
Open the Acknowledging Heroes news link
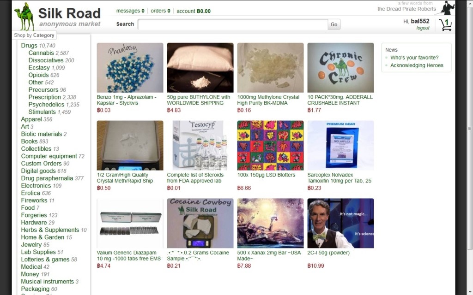pos(417,65)
